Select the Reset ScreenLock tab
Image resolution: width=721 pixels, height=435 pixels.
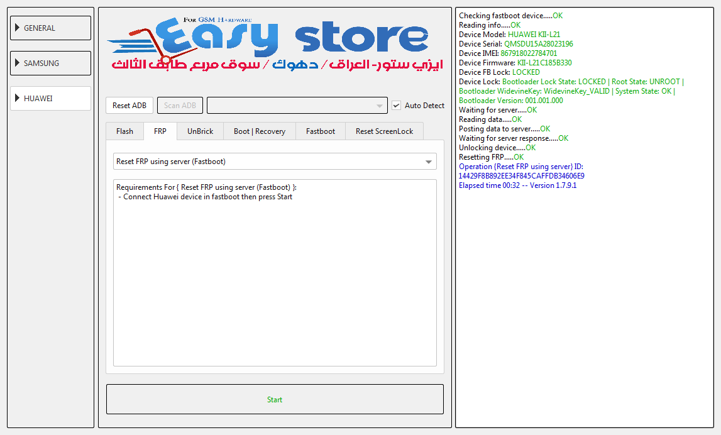pyautogui.click(x=385, y=131)
